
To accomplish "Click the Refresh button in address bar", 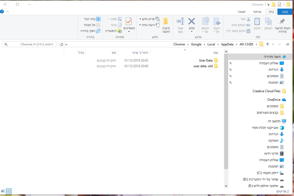I will (62, 45).
